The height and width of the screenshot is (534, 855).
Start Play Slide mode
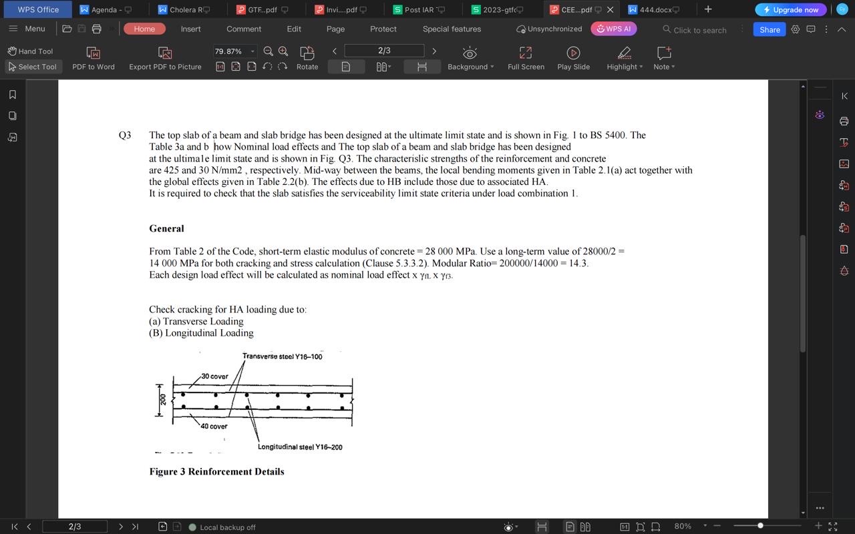[x=572, y=59]
